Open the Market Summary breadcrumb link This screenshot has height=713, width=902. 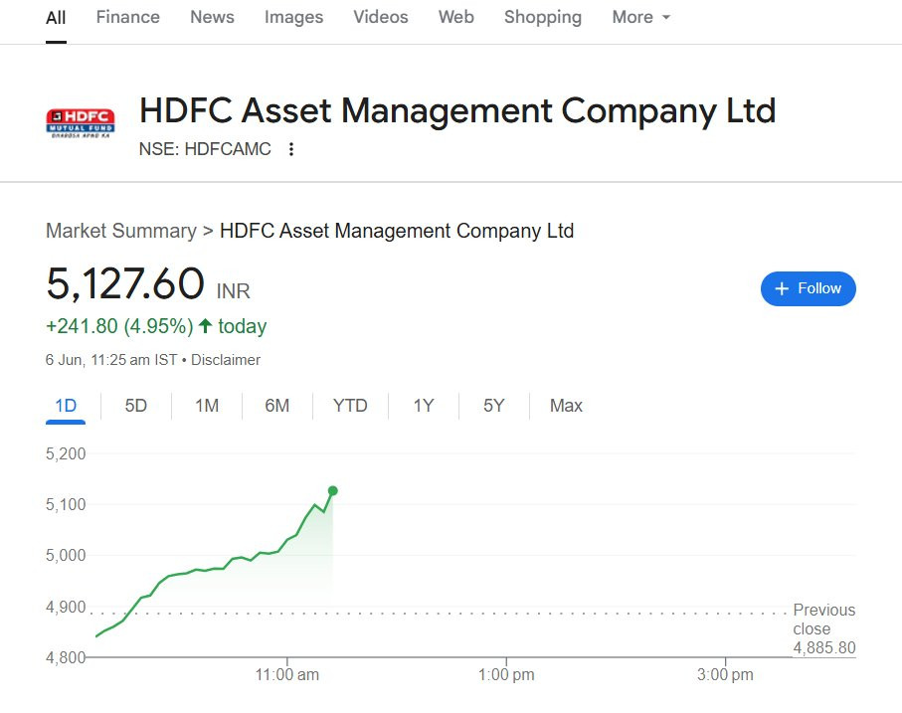click(121, 231)
